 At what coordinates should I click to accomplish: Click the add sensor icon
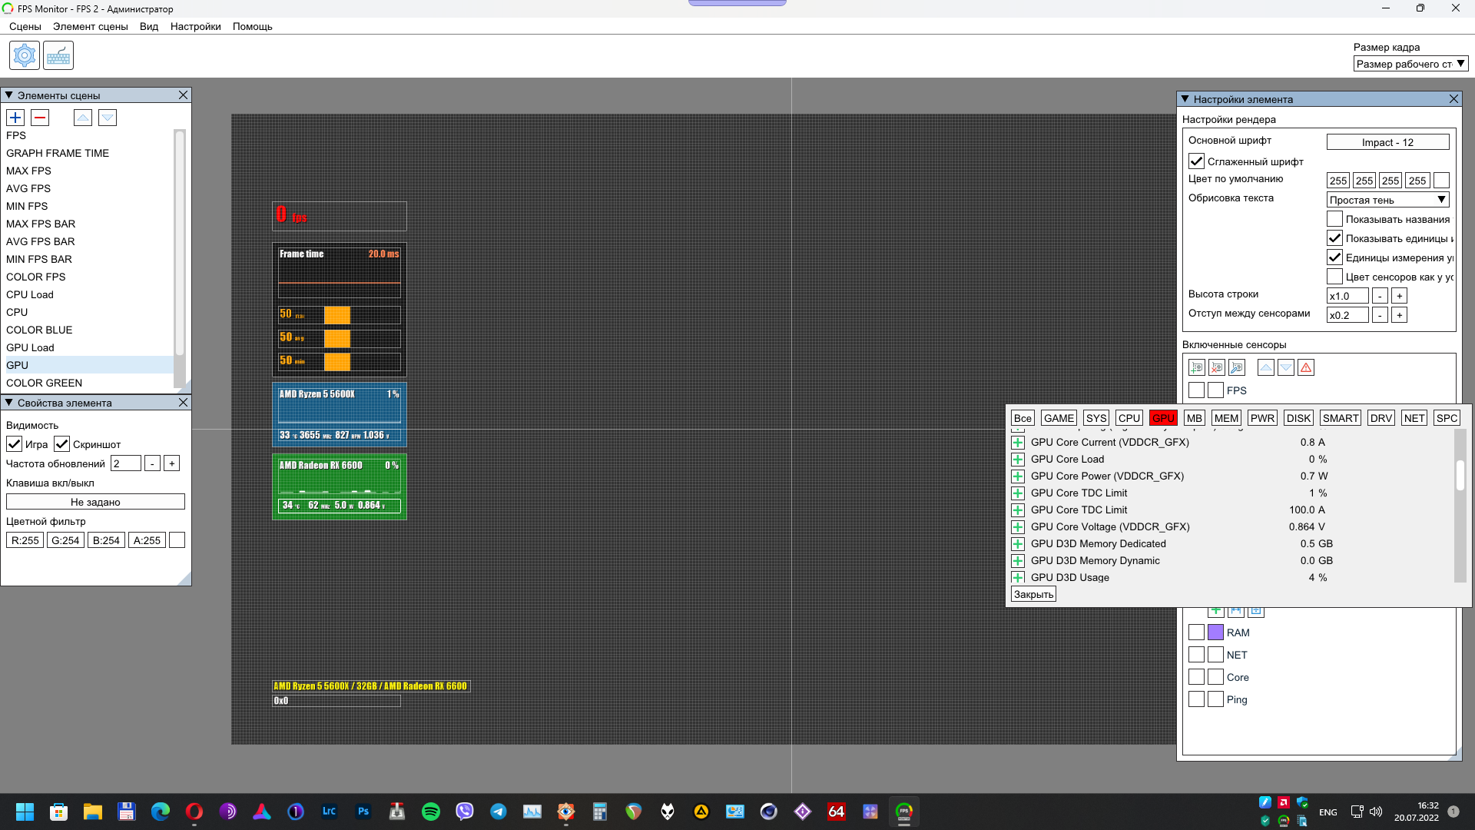[x=1196, y=367]
